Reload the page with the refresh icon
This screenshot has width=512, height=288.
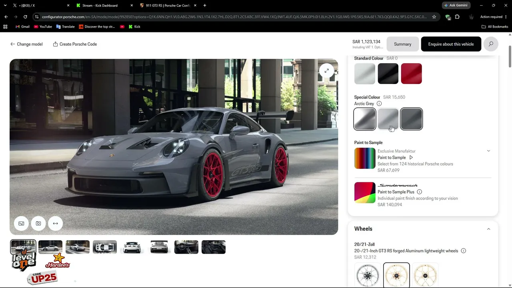[x=25, y=17]
